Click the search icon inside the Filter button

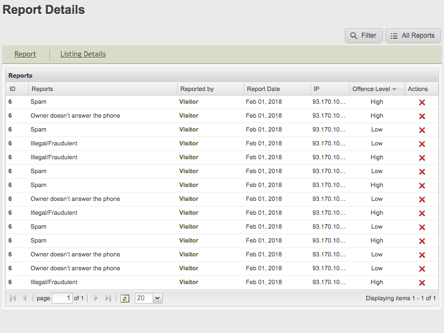tap(352, 36)
